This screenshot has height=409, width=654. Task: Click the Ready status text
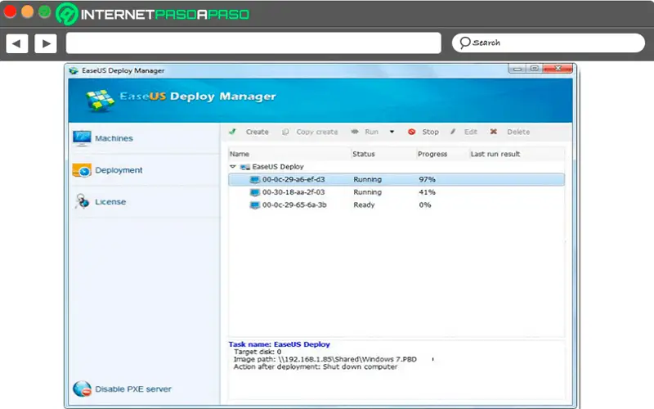364,205
